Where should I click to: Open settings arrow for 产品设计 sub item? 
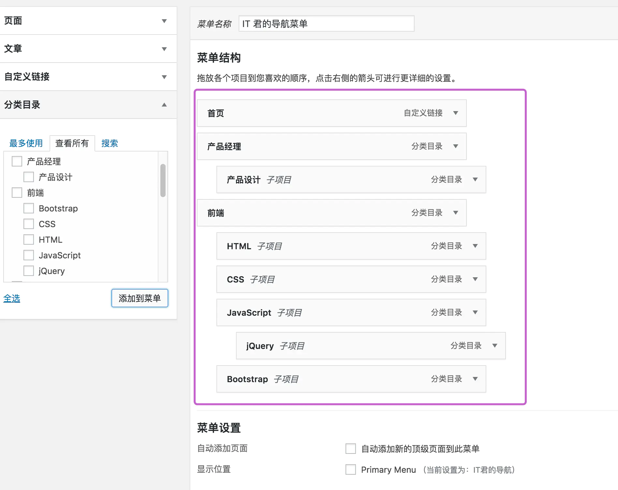point(475,180)
